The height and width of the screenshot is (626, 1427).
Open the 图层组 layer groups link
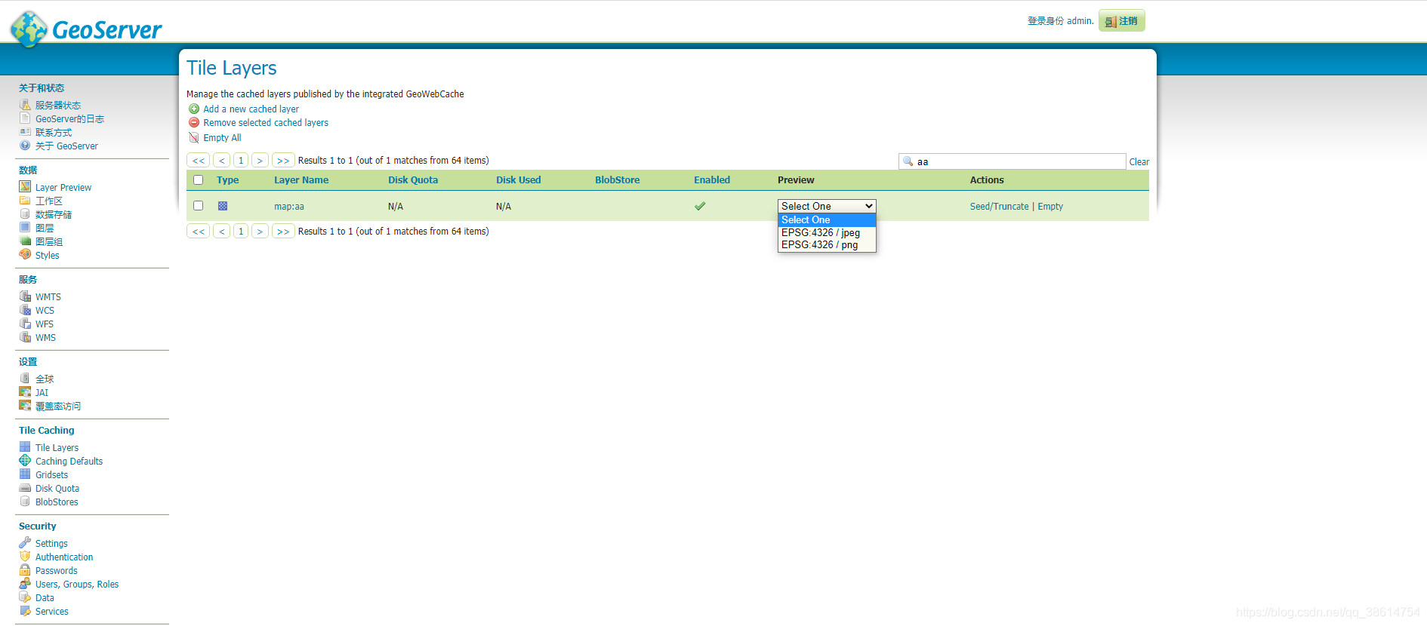click(49, 241)
